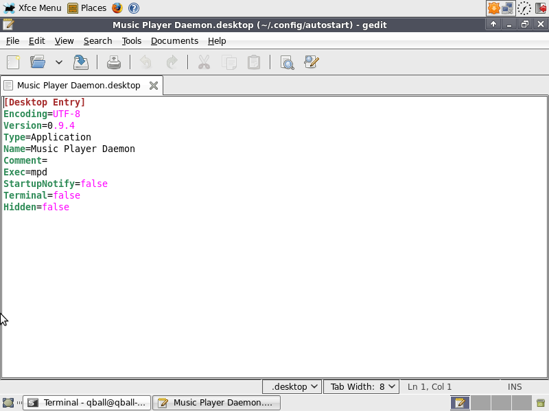Click the Terminal=false line
Image resolution: width=549 pixels, height=411 pixels.
click(x=42, y=195)
